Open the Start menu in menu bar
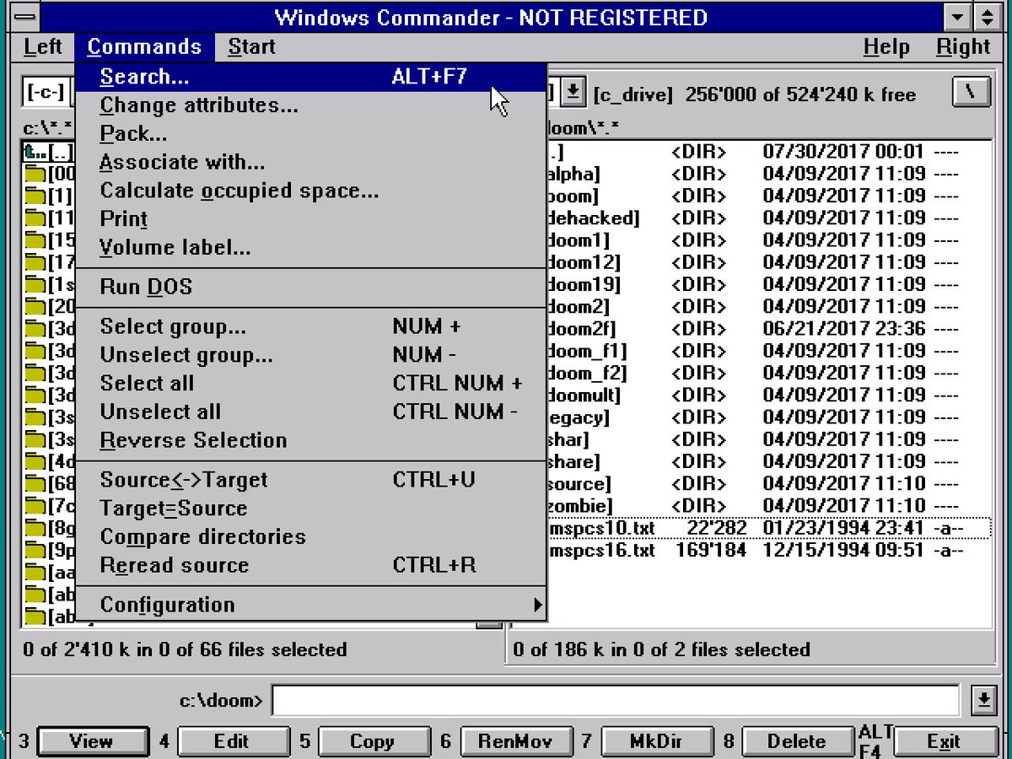 (x=251, y=47)
